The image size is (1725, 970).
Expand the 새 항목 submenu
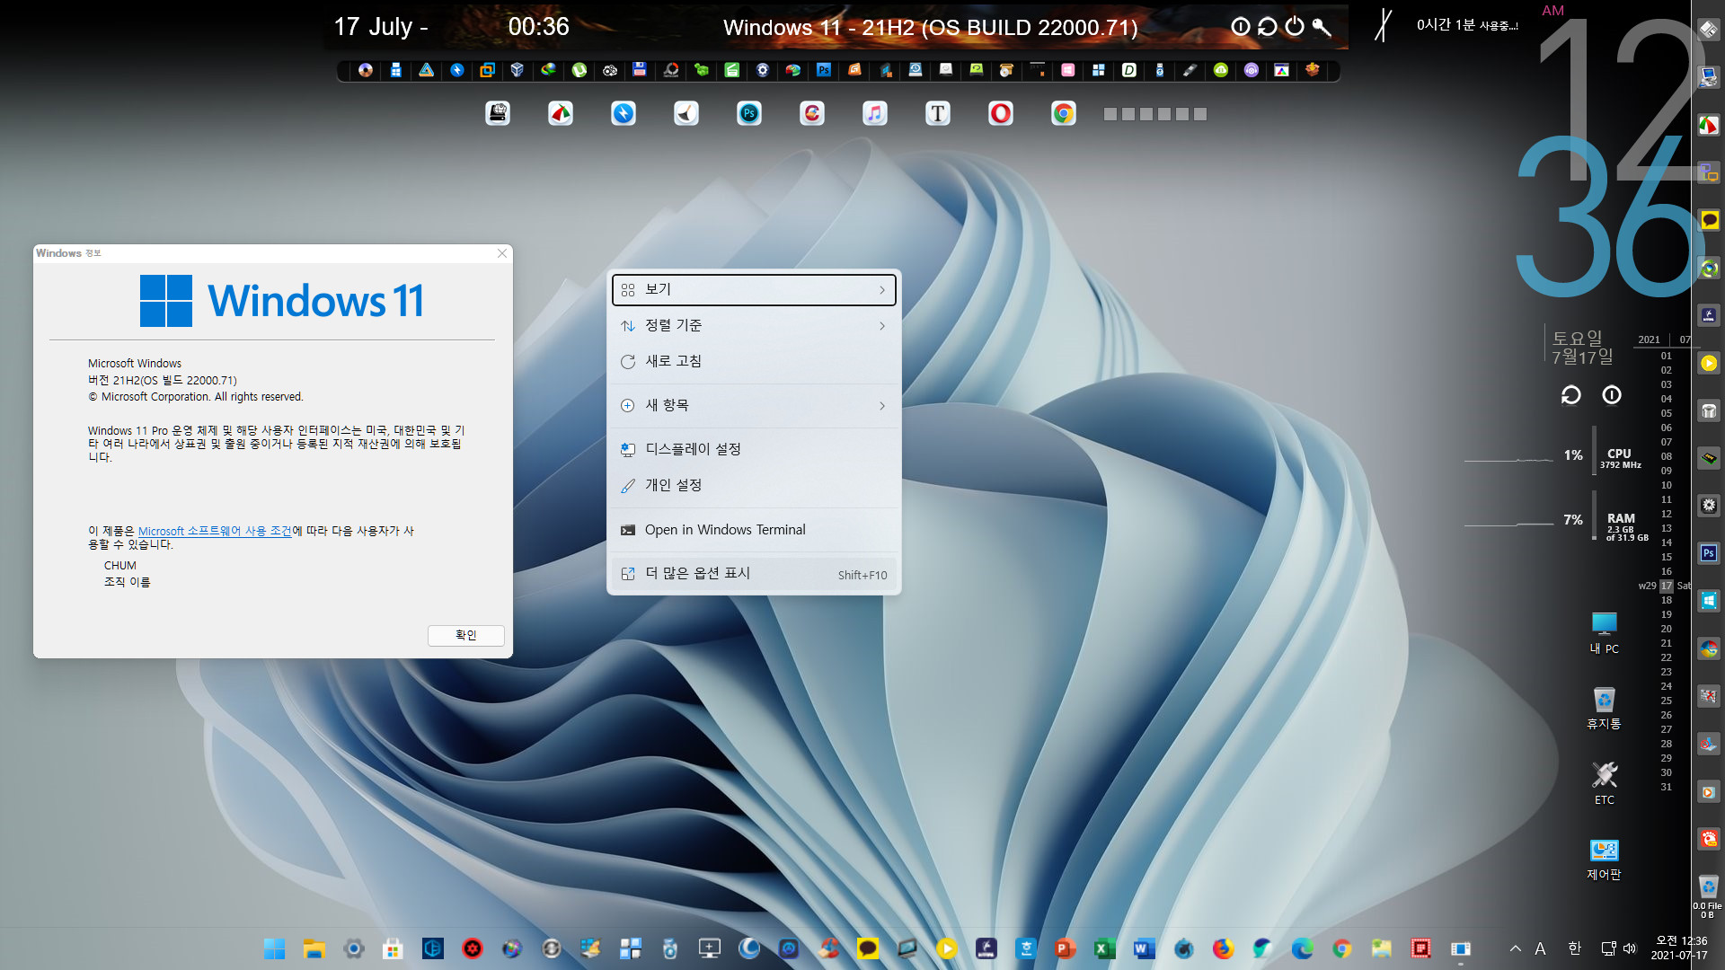point(754,405)
